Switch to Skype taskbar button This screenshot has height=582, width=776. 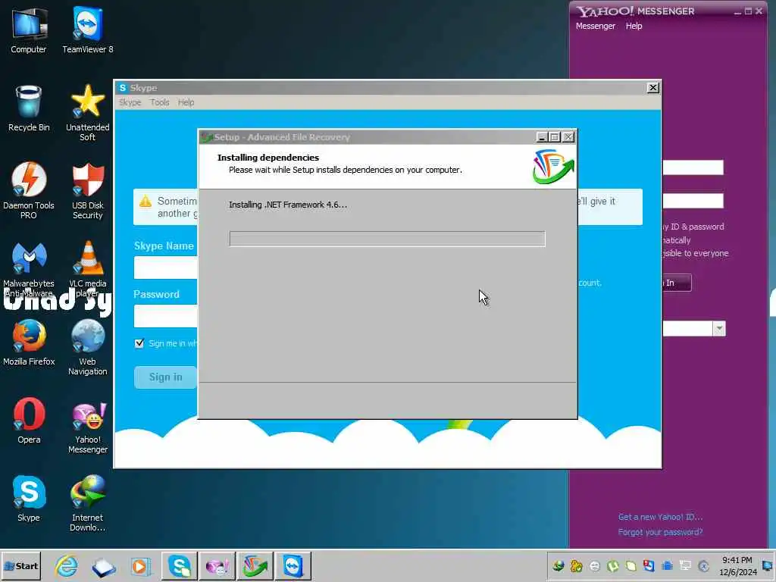coord(179,565)
